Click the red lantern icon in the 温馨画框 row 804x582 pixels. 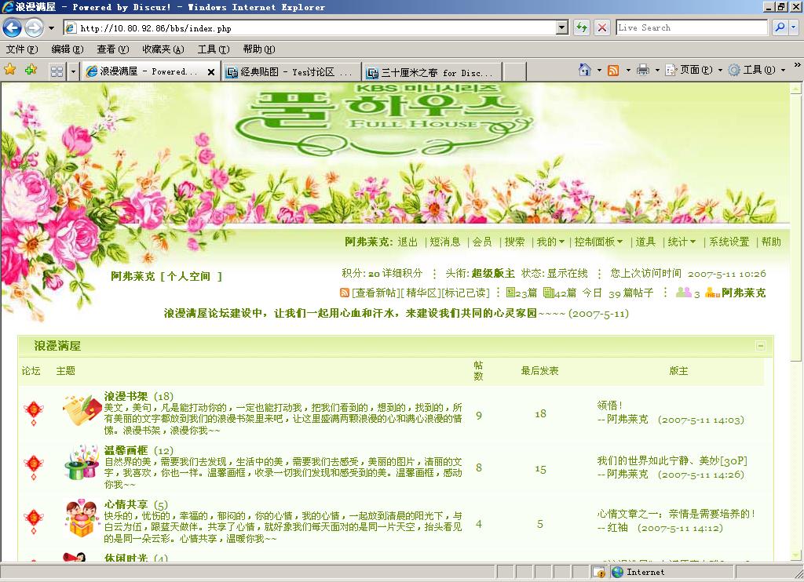tap(34, 467)
